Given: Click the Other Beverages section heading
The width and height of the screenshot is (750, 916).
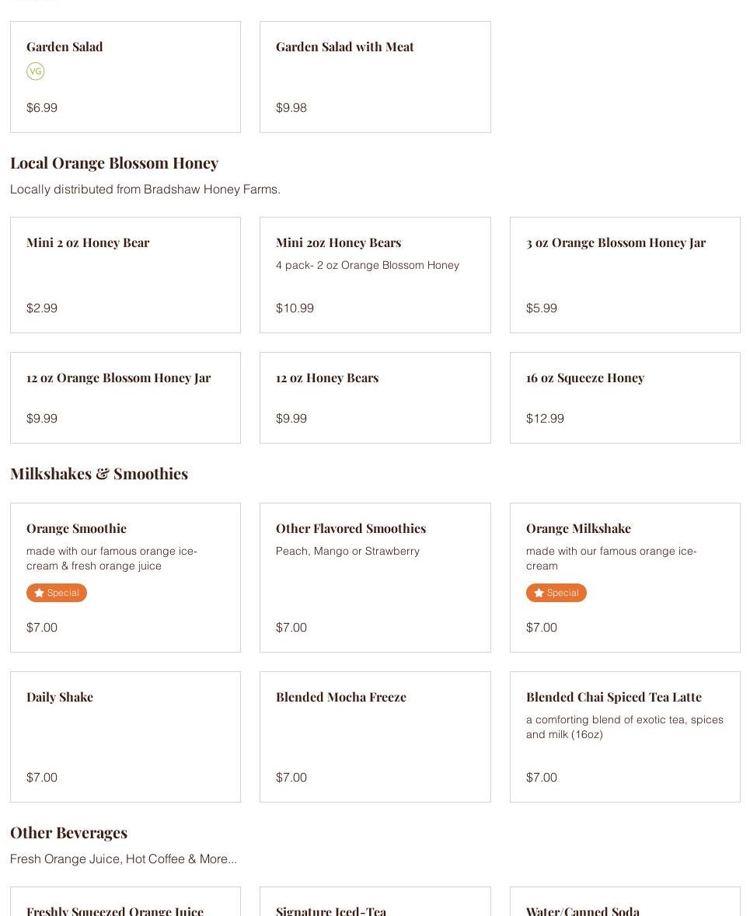Looking at the screenshot, I should [68, 833].
